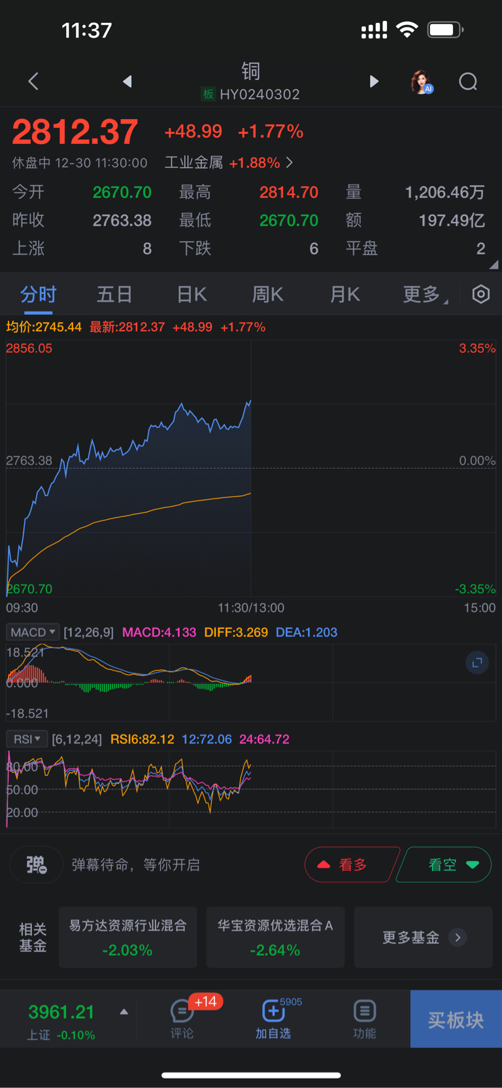The image size is (502, 1088).
Task: Toggle the 弹幕 bullet comments switch
Action: pos(37,865)
